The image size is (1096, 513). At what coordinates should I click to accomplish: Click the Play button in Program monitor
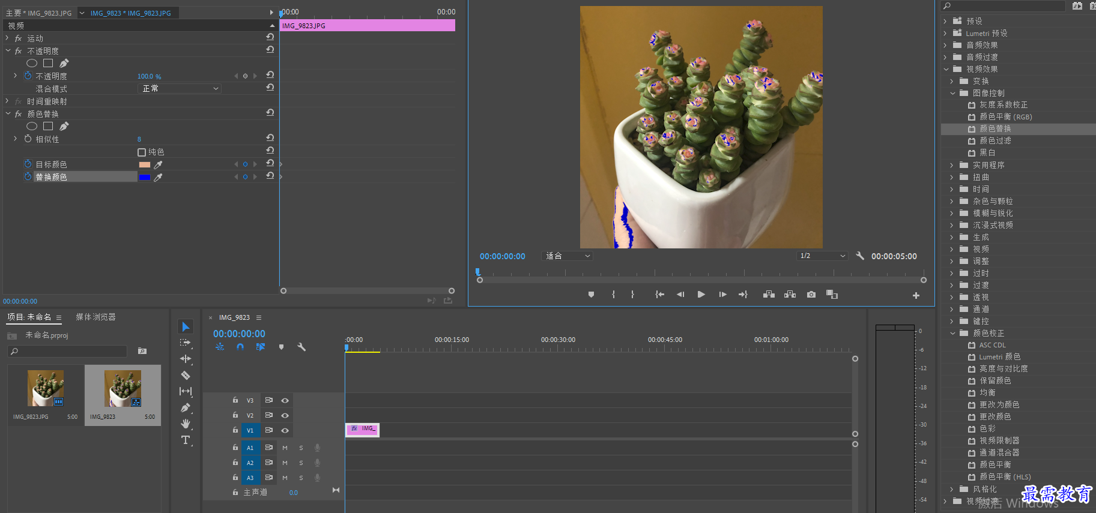[701, 295]
